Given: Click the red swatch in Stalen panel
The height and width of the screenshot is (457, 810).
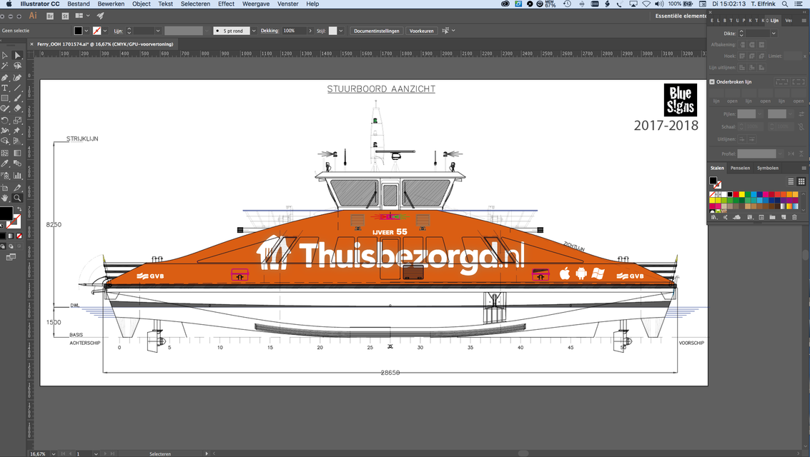Looking at the screenshot, I should pyautogui.click(x=736, y=194).
